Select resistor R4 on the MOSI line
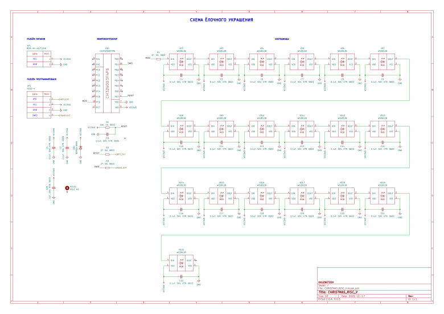444x314 pixels. (x=158, y=58)
